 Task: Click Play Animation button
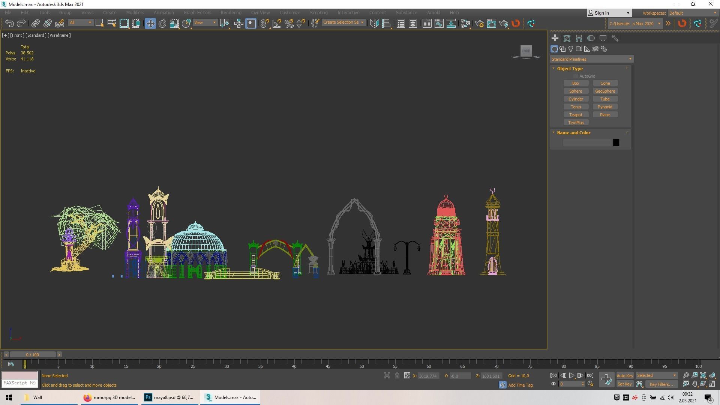(x=571, y=375)
